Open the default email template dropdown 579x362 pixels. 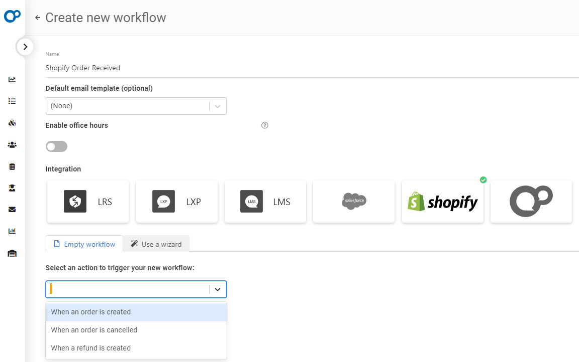point(136,106)
